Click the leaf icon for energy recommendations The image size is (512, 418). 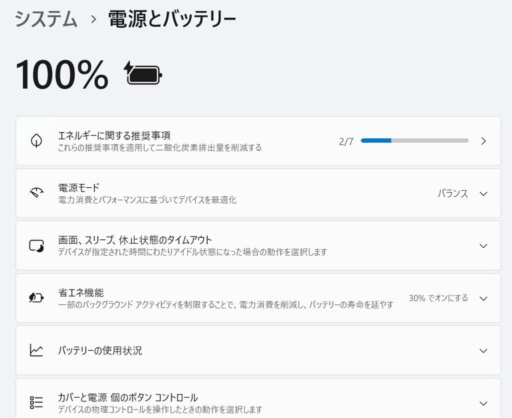36,140
